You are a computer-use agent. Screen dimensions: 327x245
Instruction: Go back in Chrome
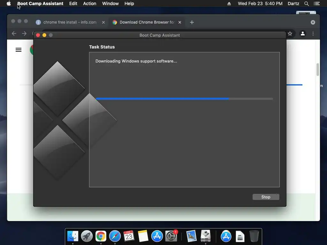tap(14, 33)
